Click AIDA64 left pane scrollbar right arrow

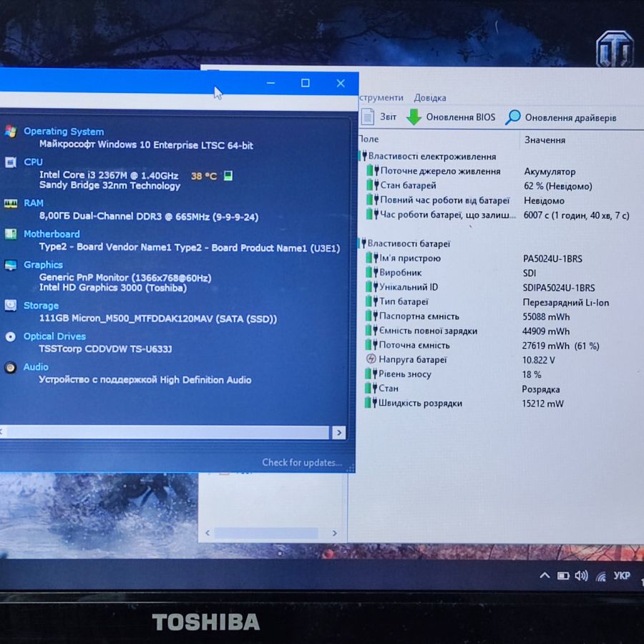[334, 532]
